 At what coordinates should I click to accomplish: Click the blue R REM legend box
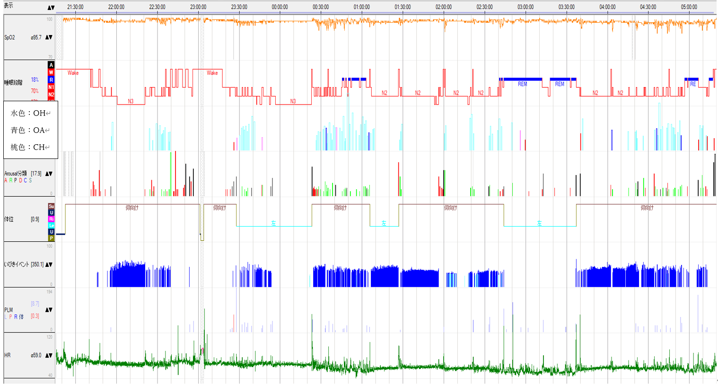(x=51, y=80)
